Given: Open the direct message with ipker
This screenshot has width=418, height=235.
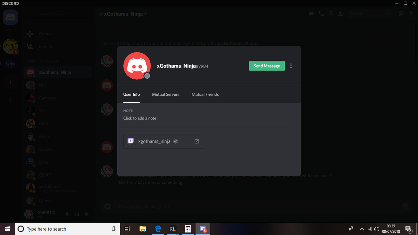Looking at the screenshot, I should pyautogui.click(x=58, y=162).
